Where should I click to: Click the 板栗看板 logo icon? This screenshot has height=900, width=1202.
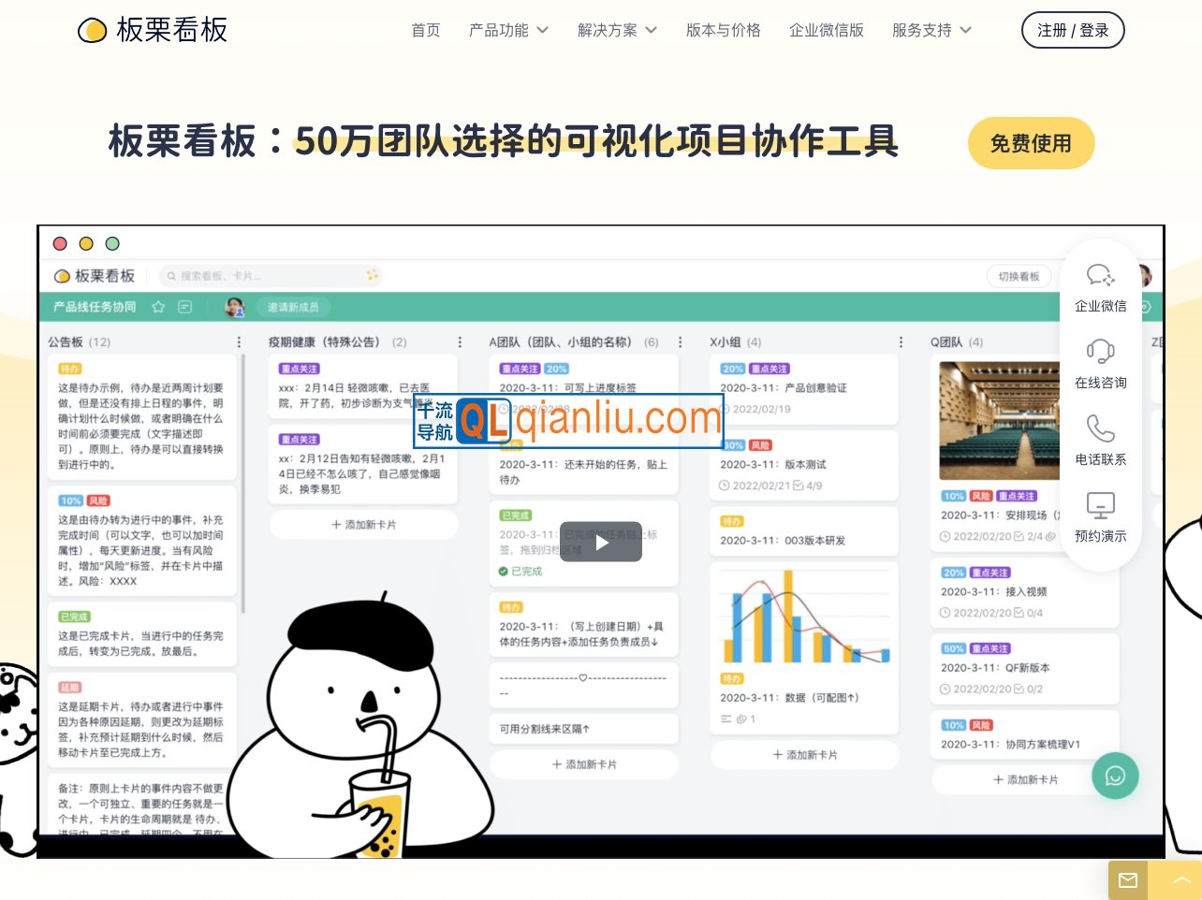pyautogui.click(x=92, y=30)
